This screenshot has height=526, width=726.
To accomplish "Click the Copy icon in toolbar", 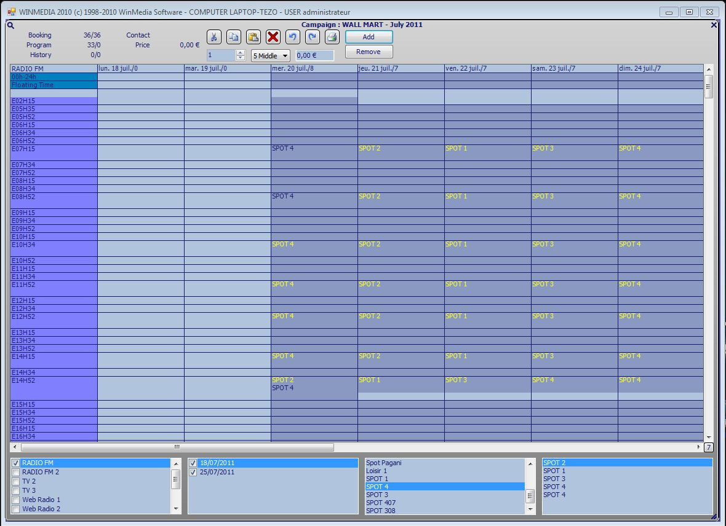I will (234, 37).
